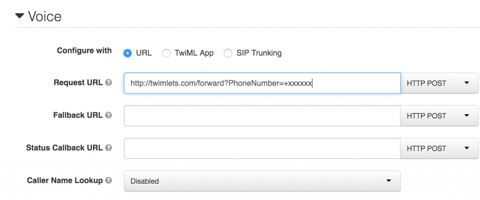
Task: Open Fallback URL HTTP POST method dropdown
Action: (439, 116)
